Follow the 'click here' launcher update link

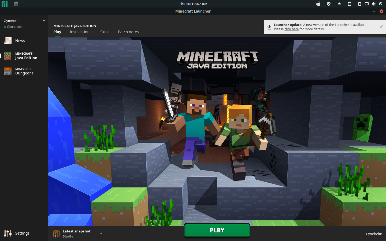291,29
